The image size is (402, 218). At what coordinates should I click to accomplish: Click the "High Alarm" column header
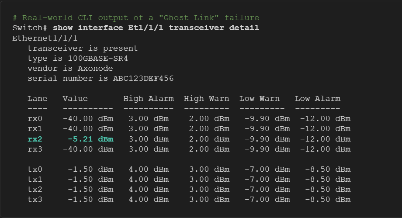pos(149,98)
